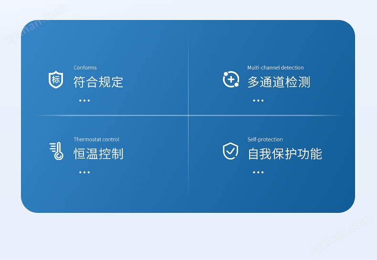The image size is (377, 260).
Task: Click the Thermostat control label
Action: pyautogui.click(x=96, y=140)
